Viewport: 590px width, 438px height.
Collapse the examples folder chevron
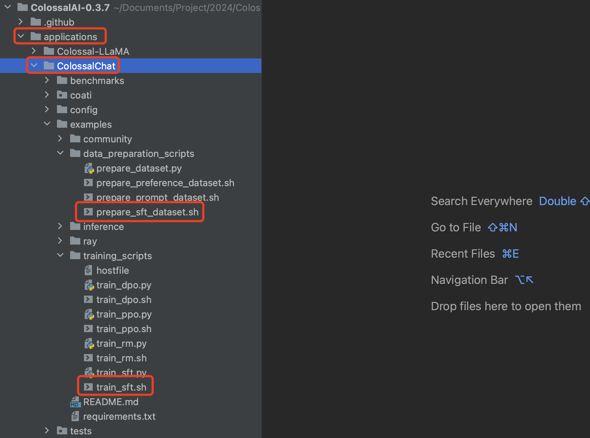click(47, 124)
